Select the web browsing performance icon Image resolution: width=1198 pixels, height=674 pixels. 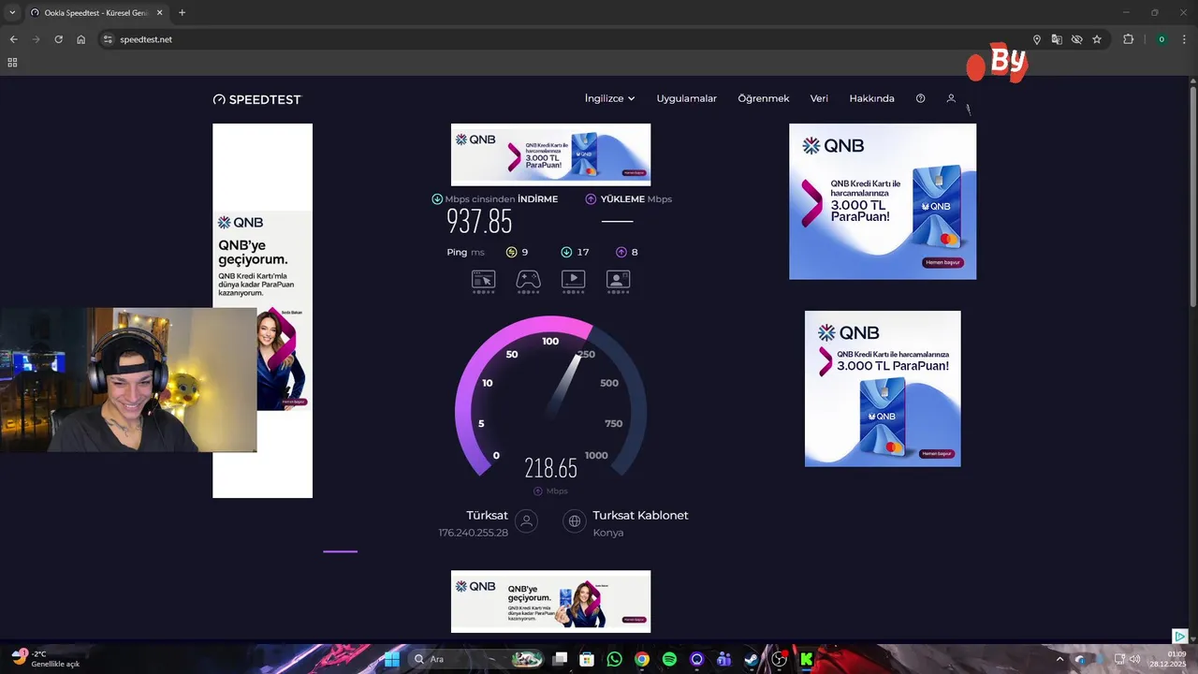[x=483, y=279]
